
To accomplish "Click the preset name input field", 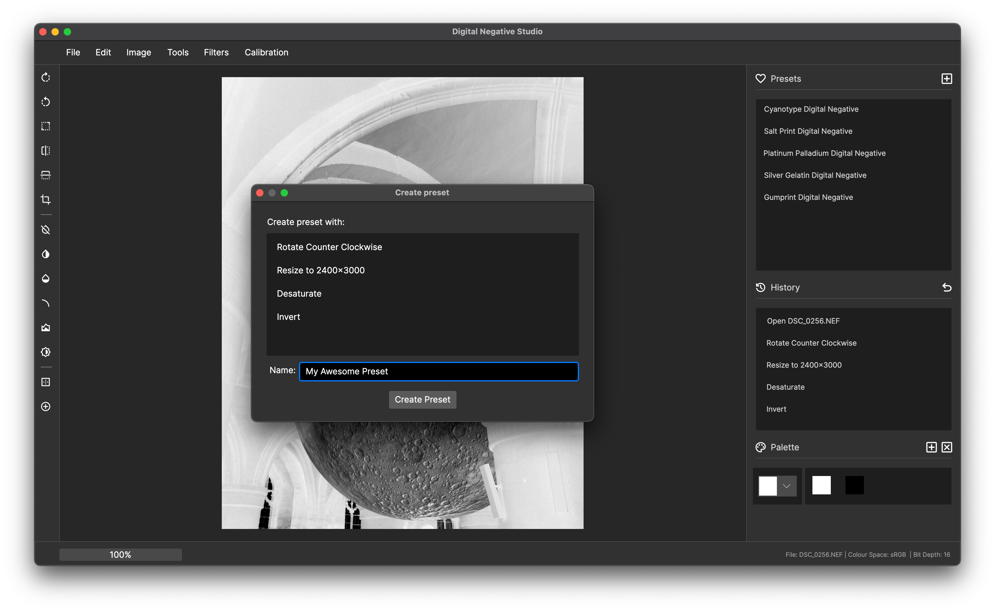I will (x=439, y=371).
